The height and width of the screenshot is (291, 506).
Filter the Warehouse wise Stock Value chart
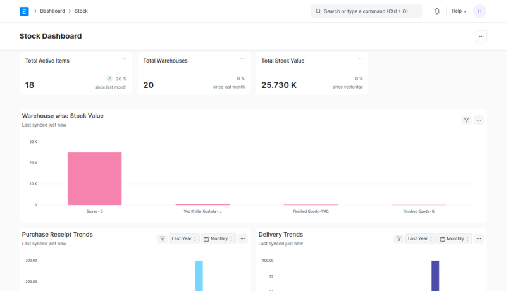pos(466,120)
